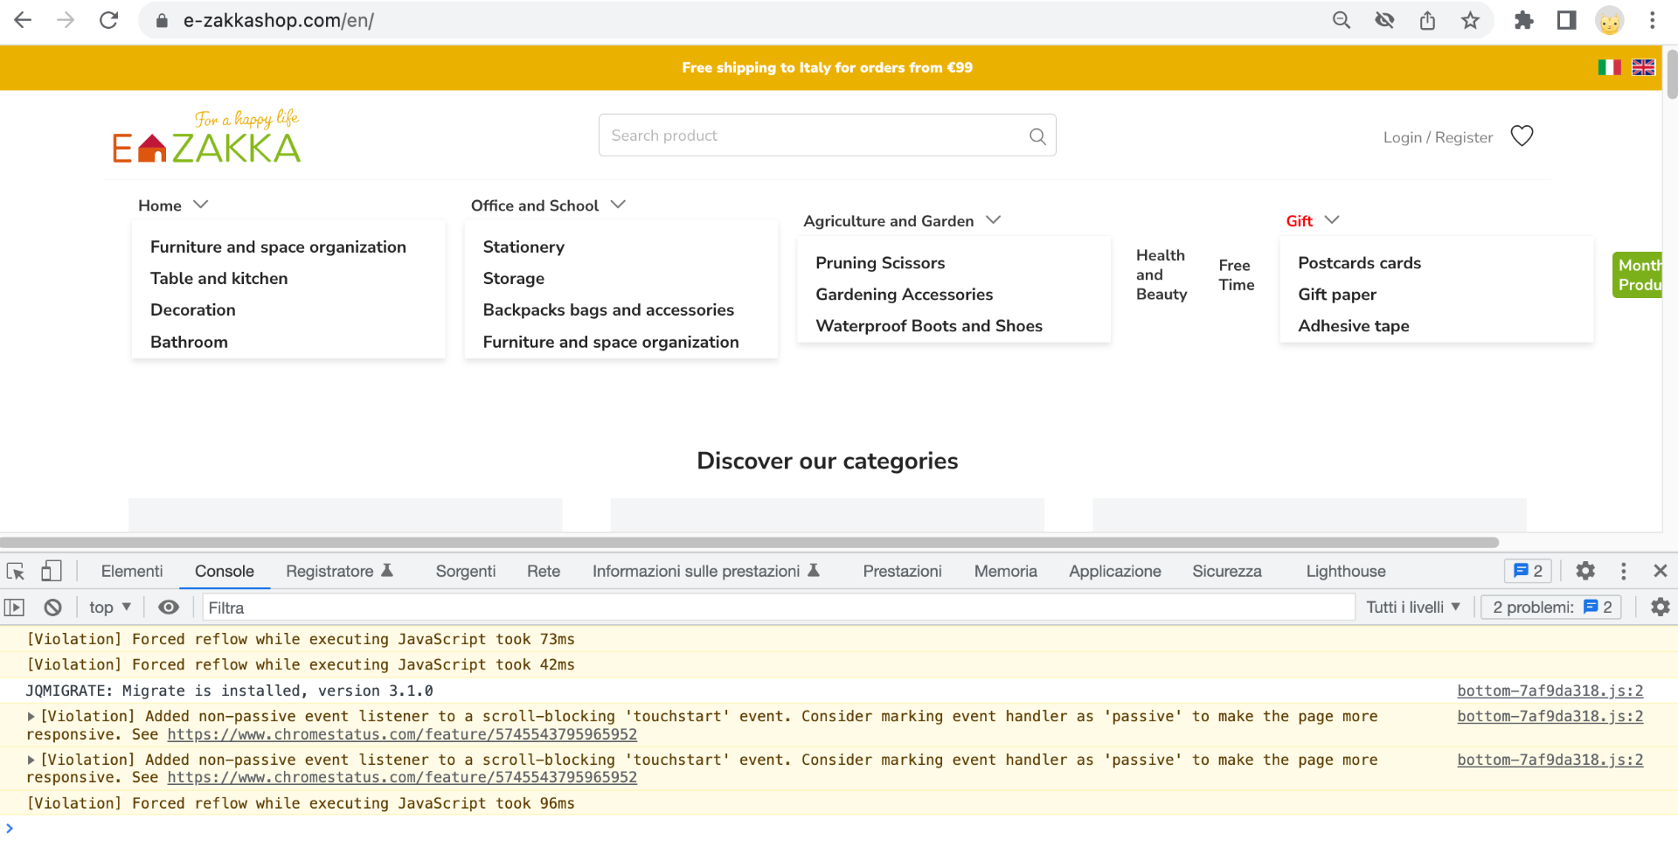Switch to the Rete tab
1678x868 pixels.
(x=543, y=572)
